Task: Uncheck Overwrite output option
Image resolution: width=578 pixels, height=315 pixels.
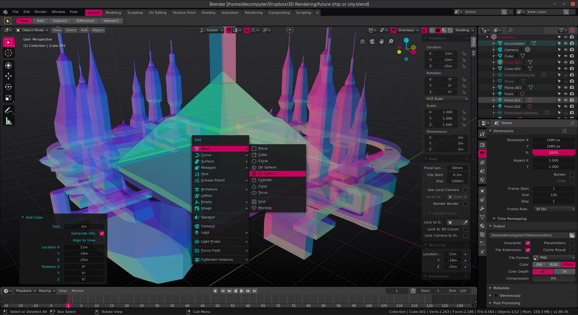Action: click(x=528, y=243)
